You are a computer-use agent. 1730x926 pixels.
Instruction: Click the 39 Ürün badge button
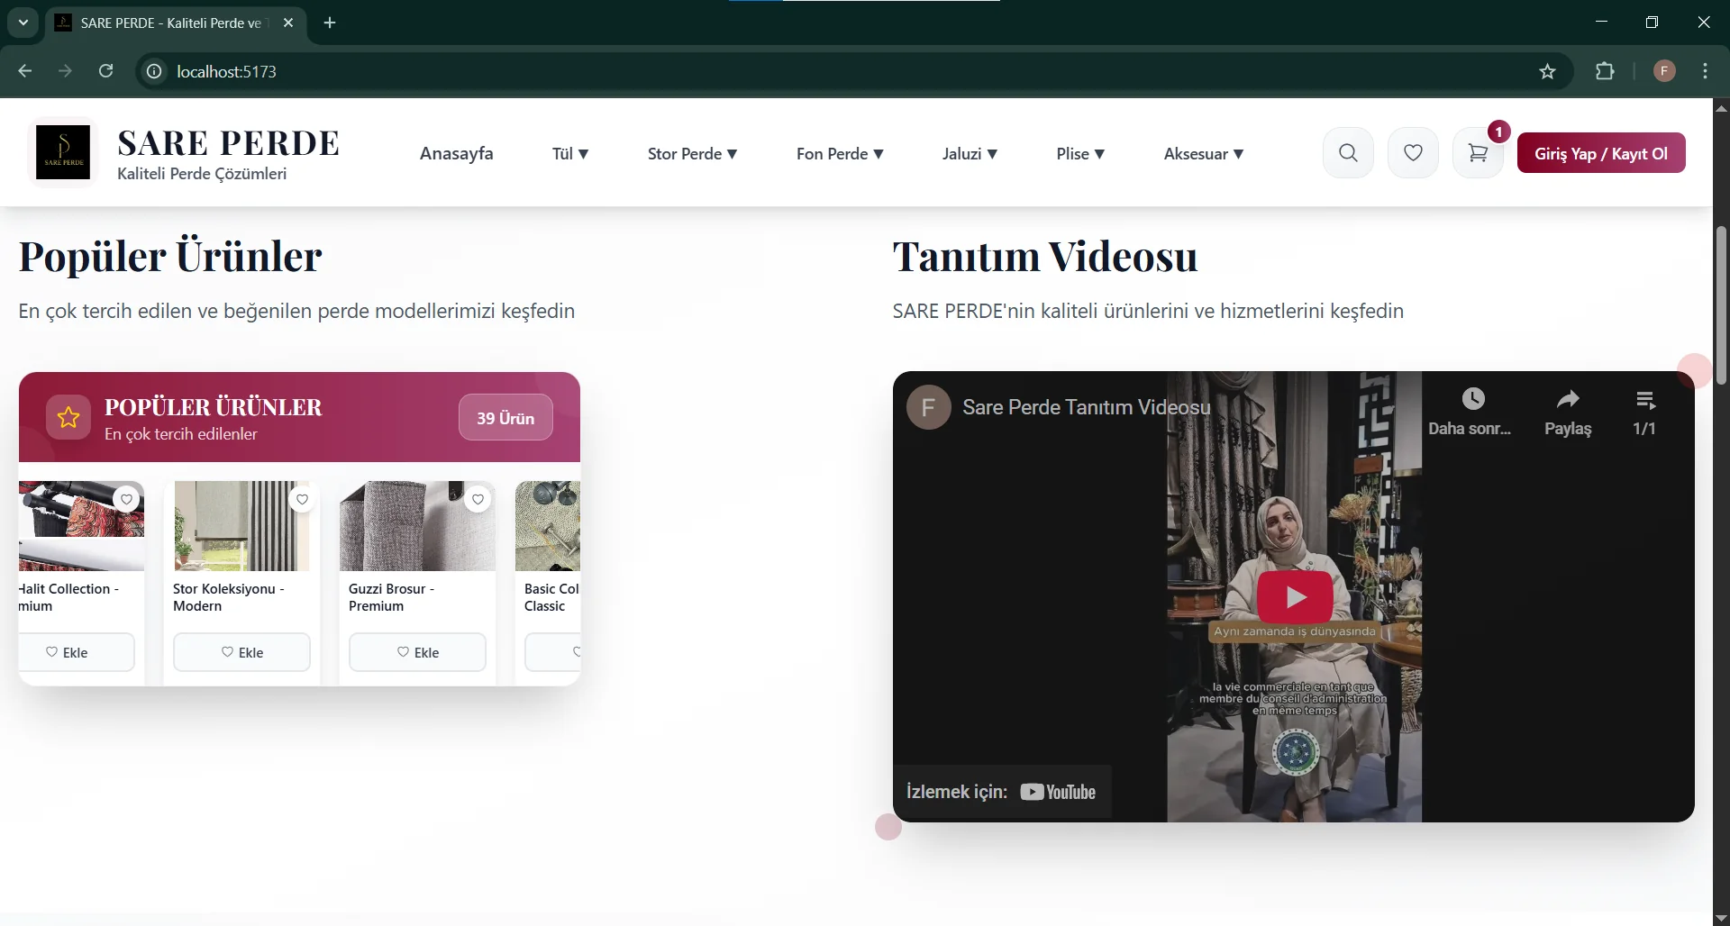[x=505, y=418]
